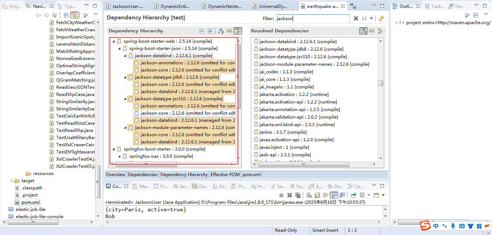Viewport: 492px width, 235px height.
Task: Collapse spring-boot-starter-web node
Action: [114, 41]
